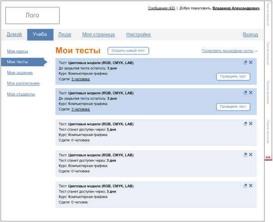This screenshot has height=222, width=273.
Task: Follow the Посмотреть прошедшие тесты link
Action: tap(229, 51)
